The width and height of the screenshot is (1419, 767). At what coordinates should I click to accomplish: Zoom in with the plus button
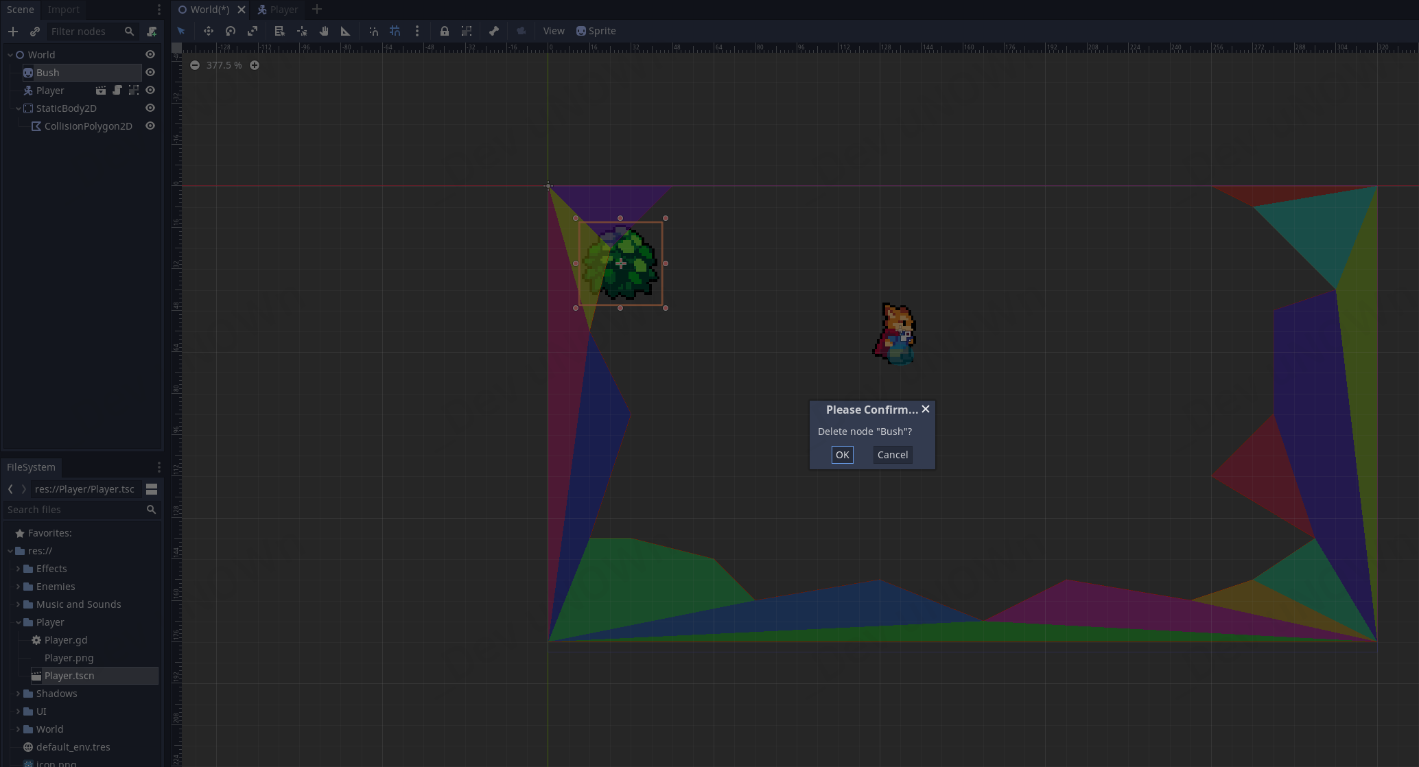255,65
